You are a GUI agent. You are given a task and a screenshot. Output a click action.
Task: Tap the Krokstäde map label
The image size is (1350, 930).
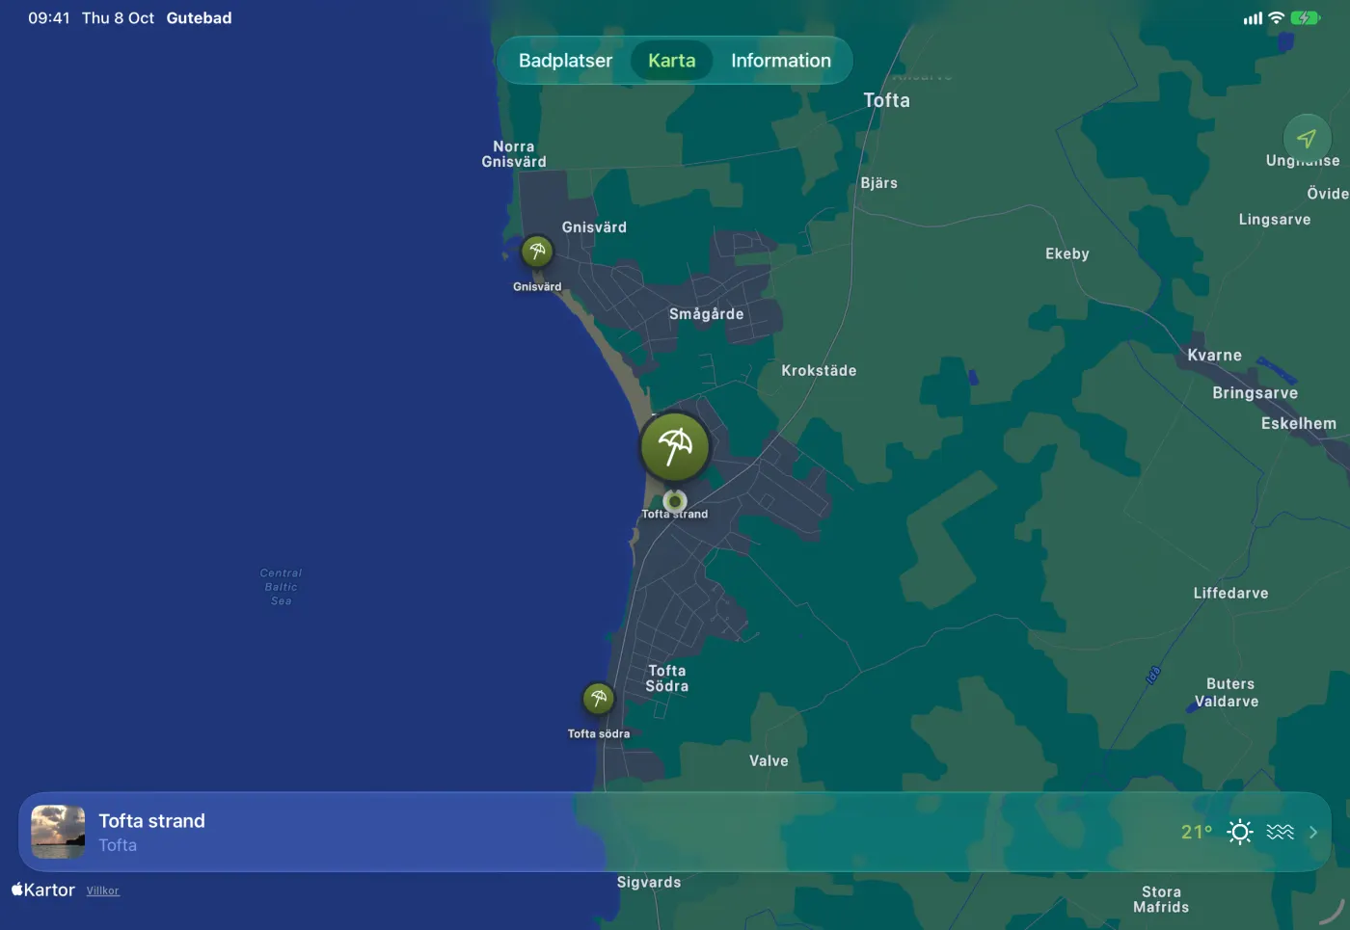(819, 370)
